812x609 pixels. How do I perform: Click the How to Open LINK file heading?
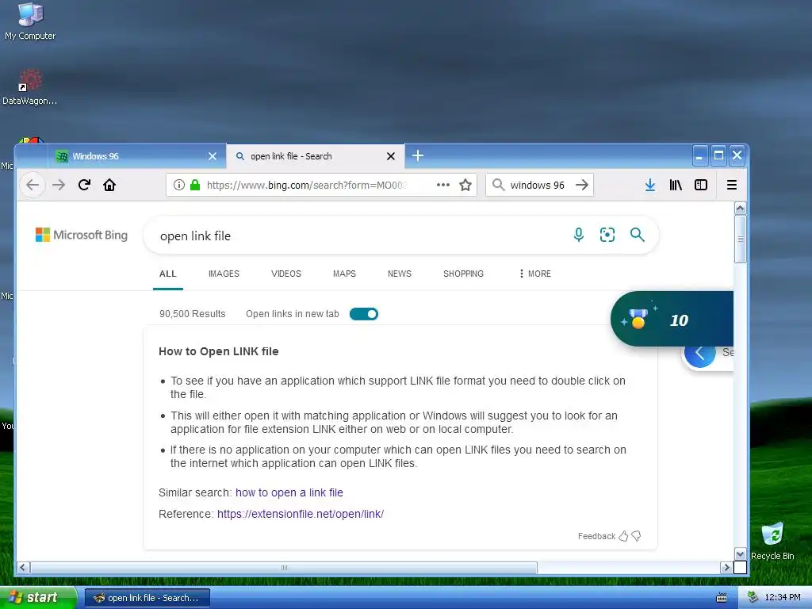pos(219,351)
